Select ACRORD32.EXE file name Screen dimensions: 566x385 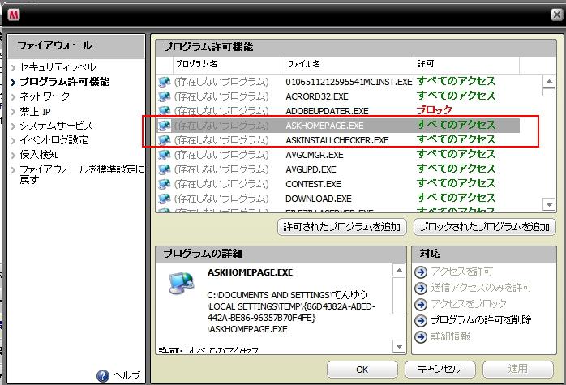pos(317,96)
